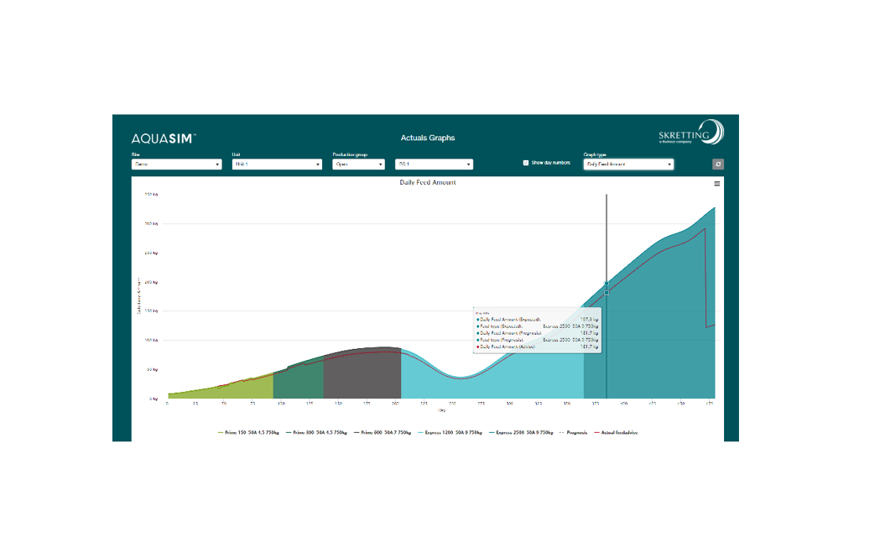880x537 pixels.
Task: Expand the PG 1 selection dropdown
Action: coord(435,164)
